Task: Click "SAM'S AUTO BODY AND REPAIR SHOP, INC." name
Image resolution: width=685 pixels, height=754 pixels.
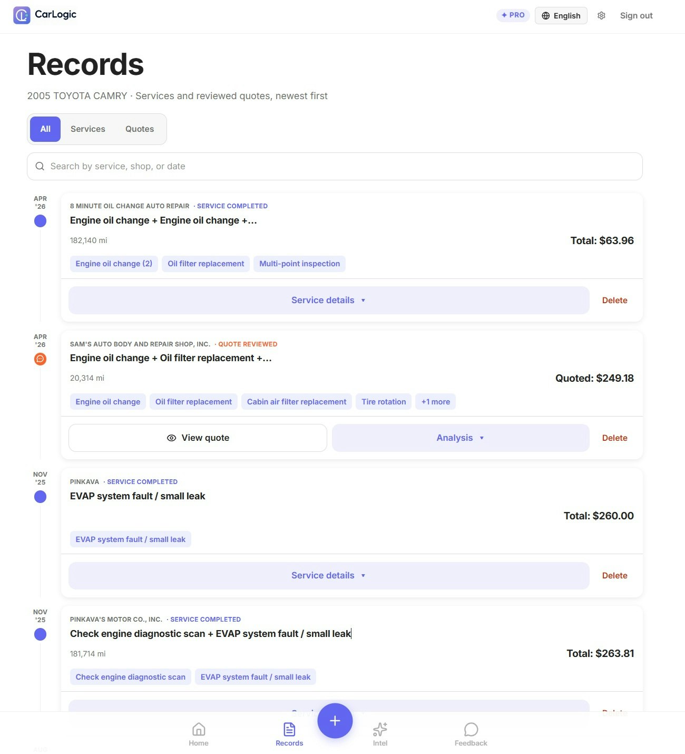Action: click(140, 344)
